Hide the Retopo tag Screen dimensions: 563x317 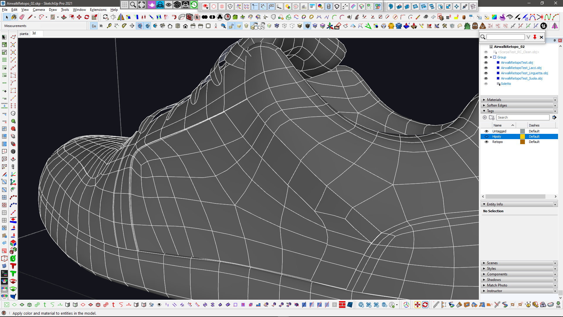[486, 142]
